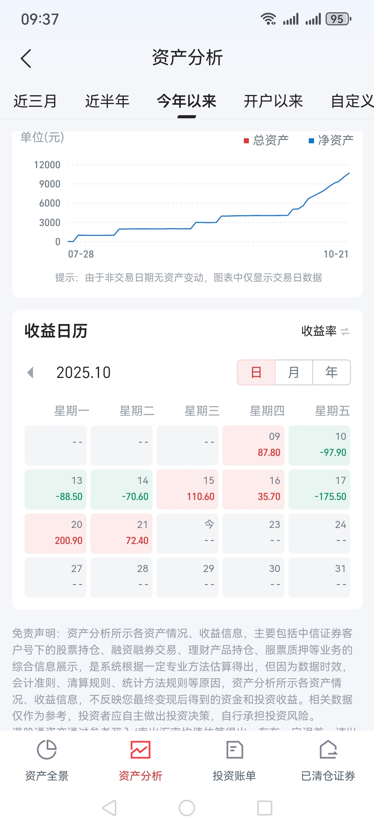
Task: Open 近半年 period tab
Action: [x=107, y=101]
